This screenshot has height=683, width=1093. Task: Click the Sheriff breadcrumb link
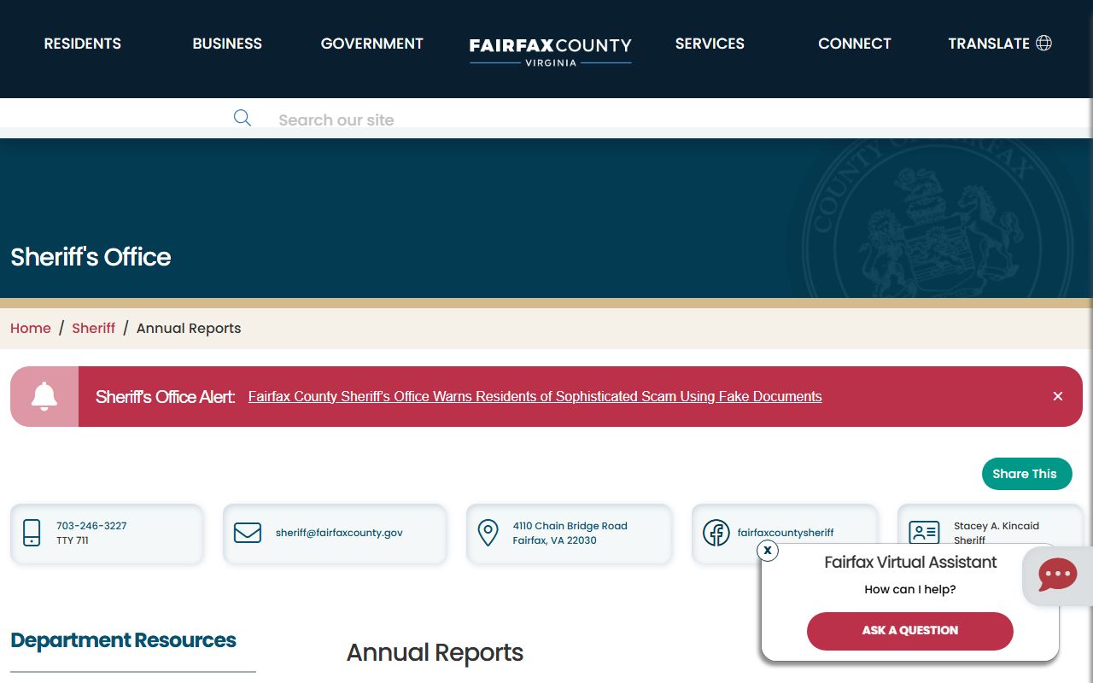[94, 329]
